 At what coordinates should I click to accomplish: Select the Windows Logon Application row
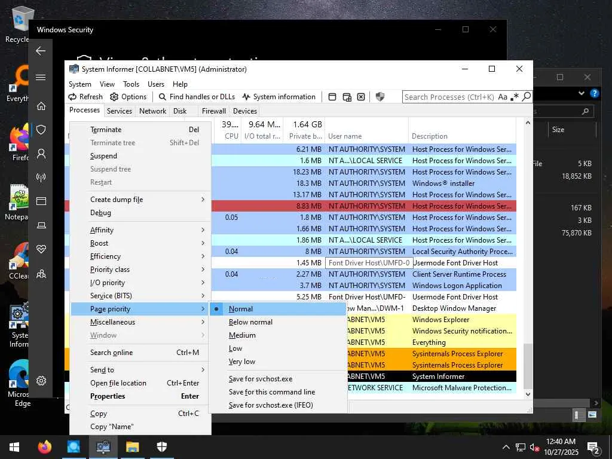tap(365, 286)
